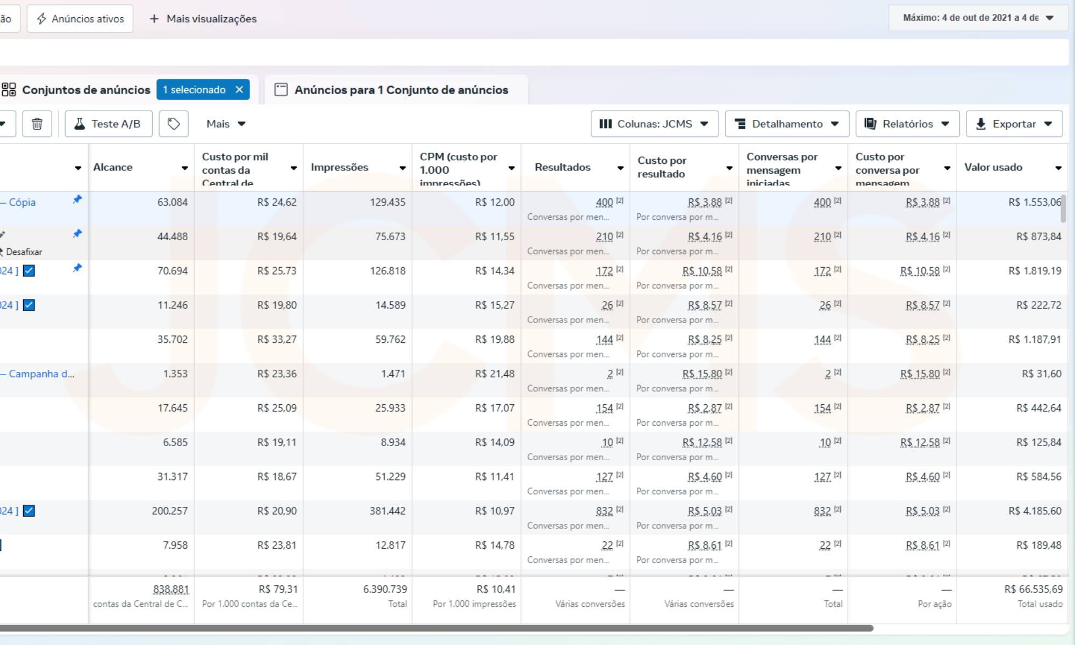Delete selection with the trash icon

(x=37, y=124)
